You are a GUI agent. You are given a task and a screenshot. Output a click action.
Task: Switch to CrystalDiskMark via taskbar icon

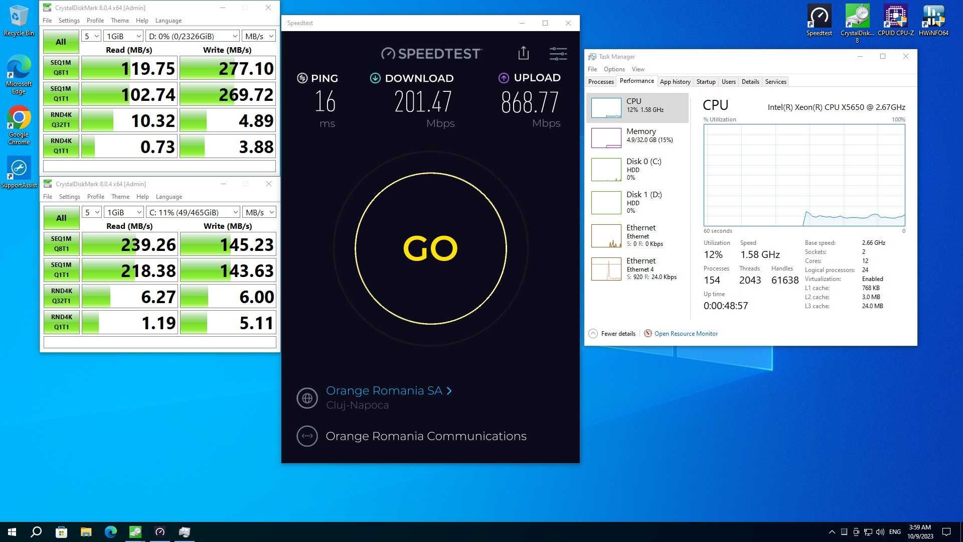click(135, 532)
